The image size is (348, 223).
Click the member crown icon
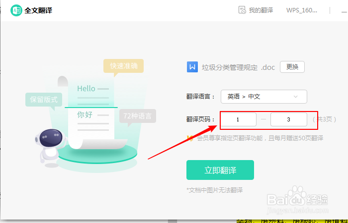190,138
